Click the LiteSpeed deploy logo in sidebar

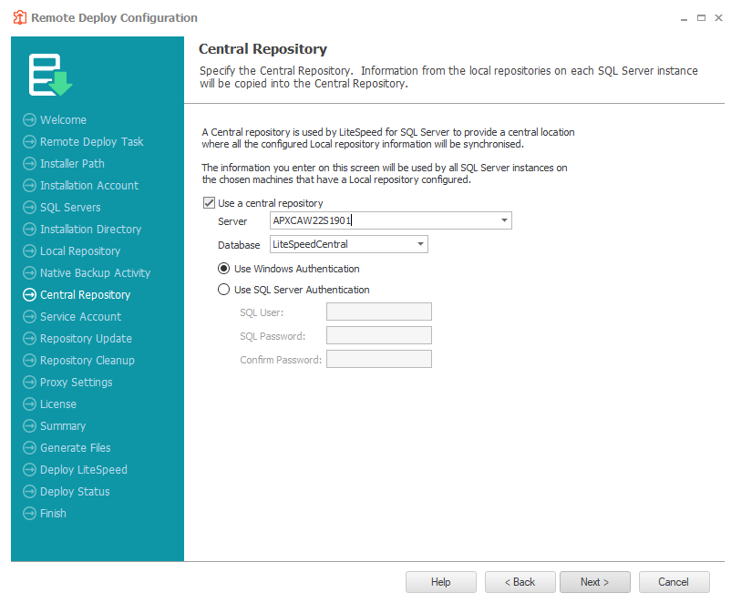tap(50, 75)
